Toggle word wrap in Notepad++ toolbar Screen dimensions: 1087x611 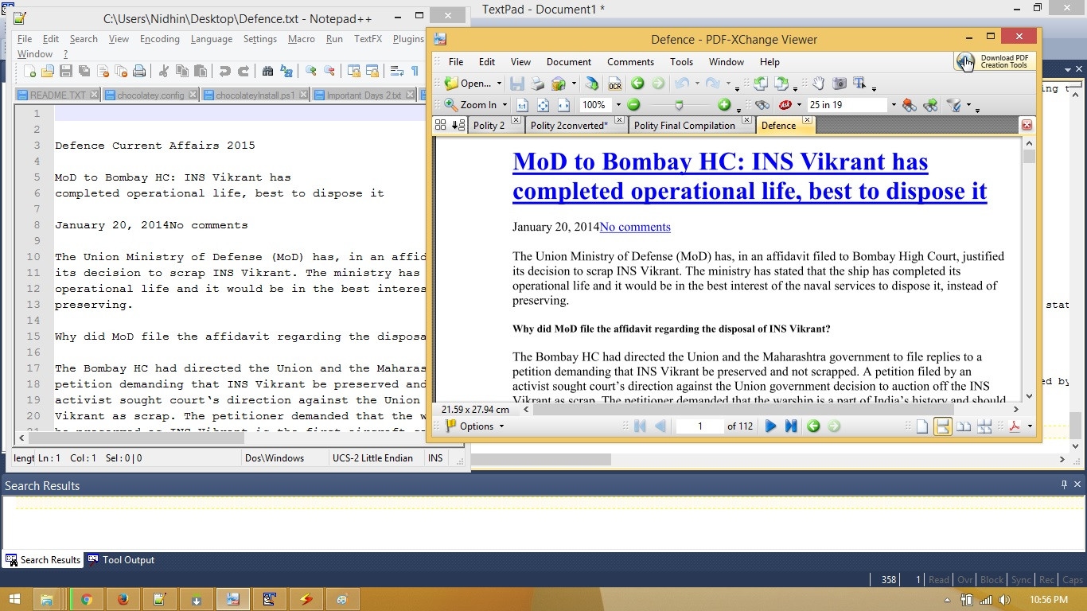pyautogui.click(x=396, y=71)
